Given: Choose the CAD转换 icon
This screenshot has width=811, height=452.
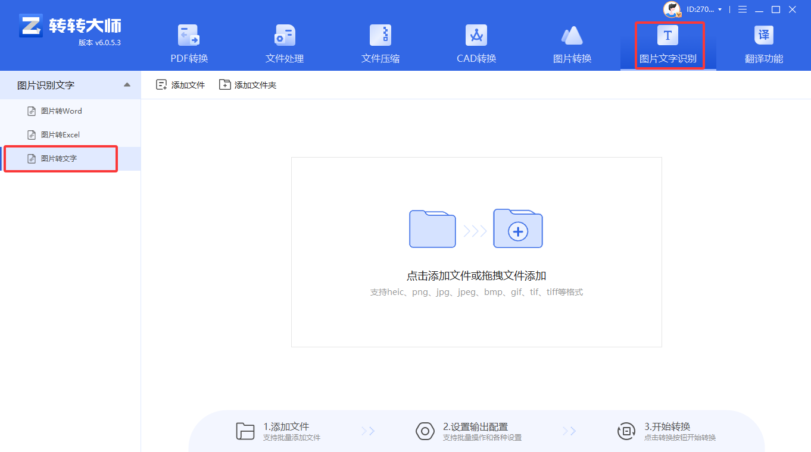Looking at the screenshot, I should [476, 36].
